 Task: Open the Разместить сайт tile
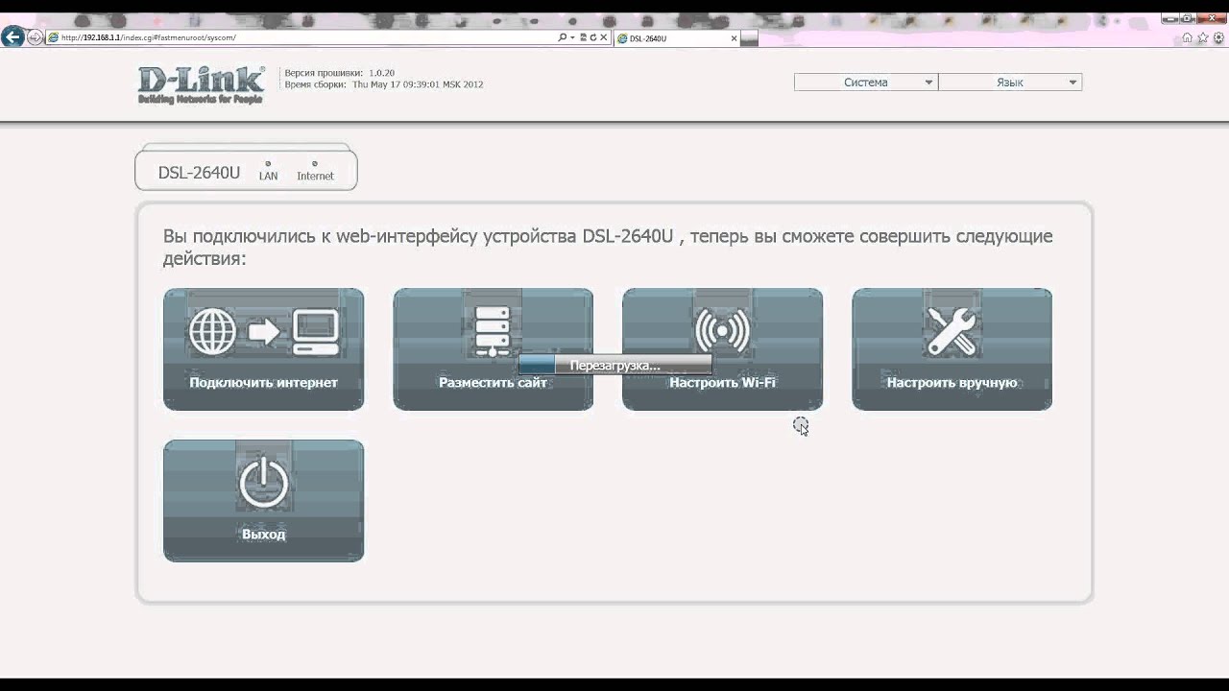click(493, 349)
